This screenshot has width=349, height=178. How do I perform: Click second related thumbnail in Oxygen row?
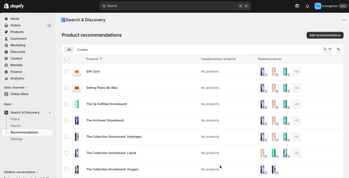pyautogui.click(x=274, y=169)
